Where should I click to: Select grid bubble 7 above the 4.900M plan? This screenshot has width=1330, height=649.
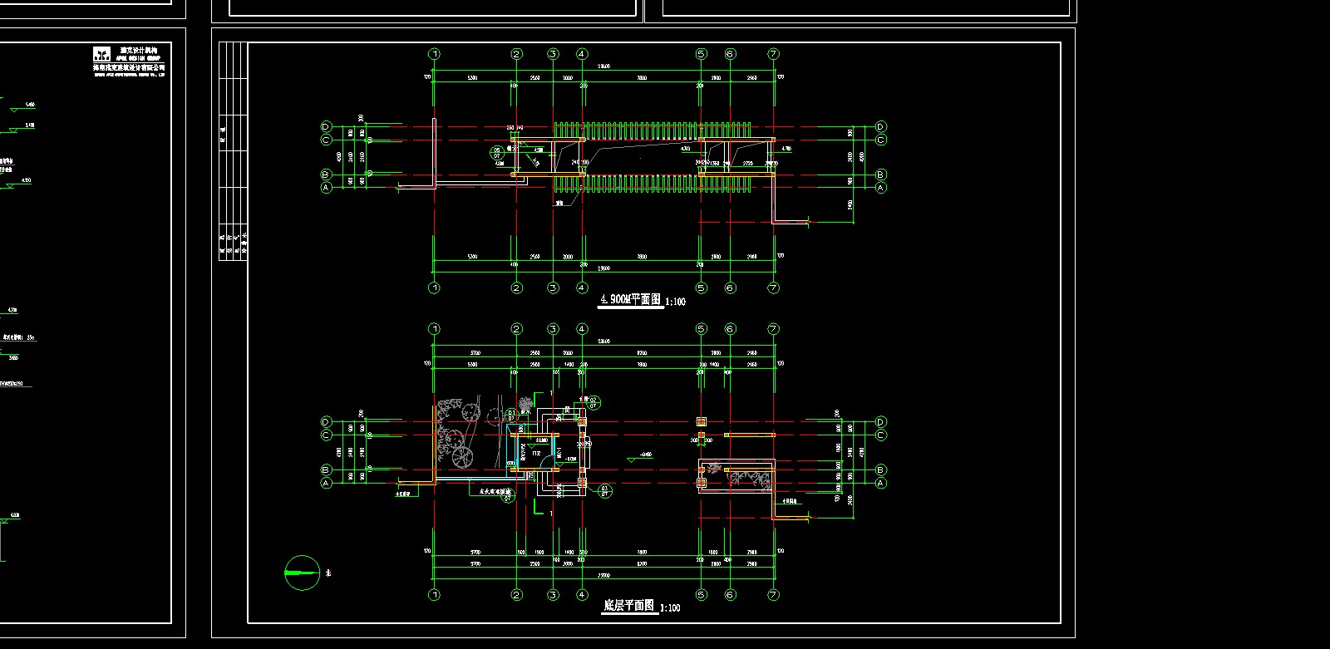tap(774, 54)
